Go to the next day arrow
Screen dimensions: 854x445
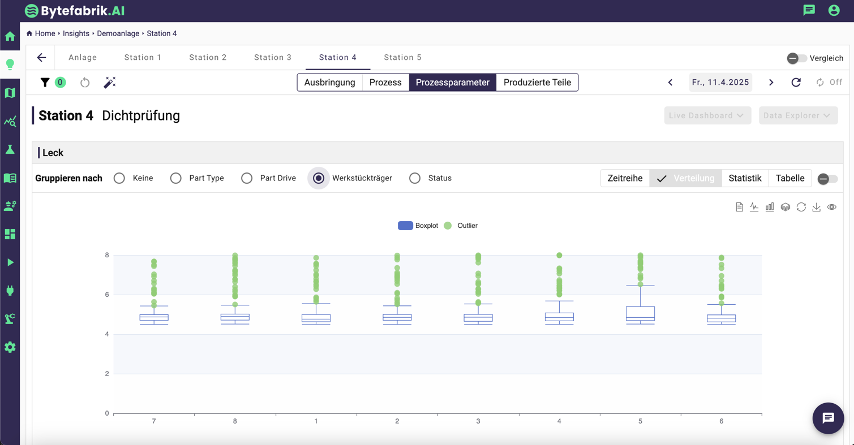[x=771, y=83]
